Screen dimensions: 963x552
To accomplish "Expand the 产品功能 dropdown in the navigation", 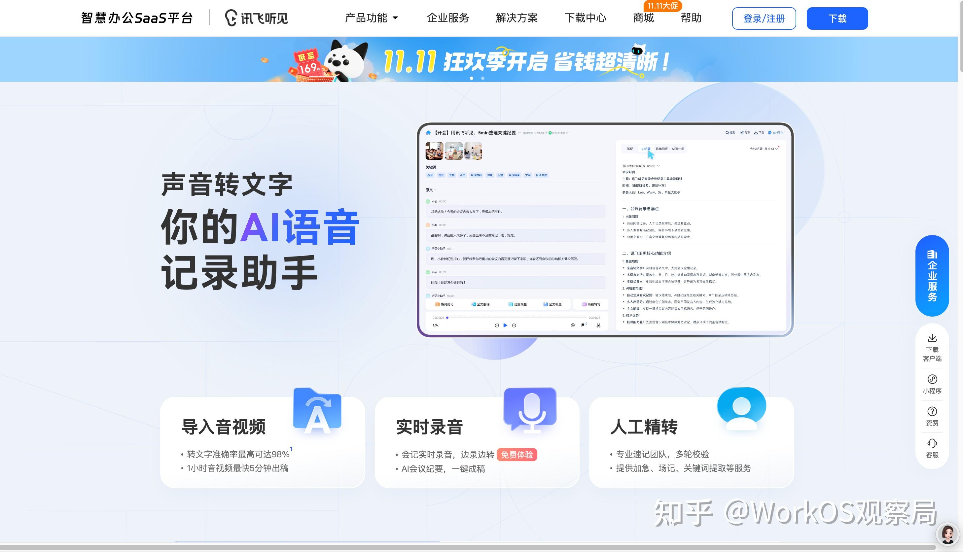I will point(371,18).
